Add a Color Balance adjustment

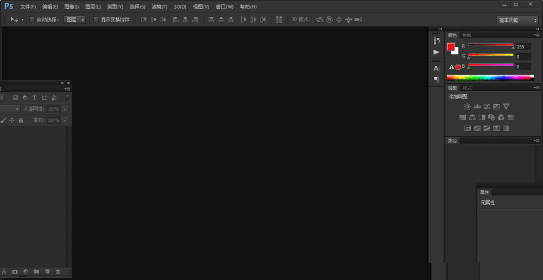(x=472, y=118)
